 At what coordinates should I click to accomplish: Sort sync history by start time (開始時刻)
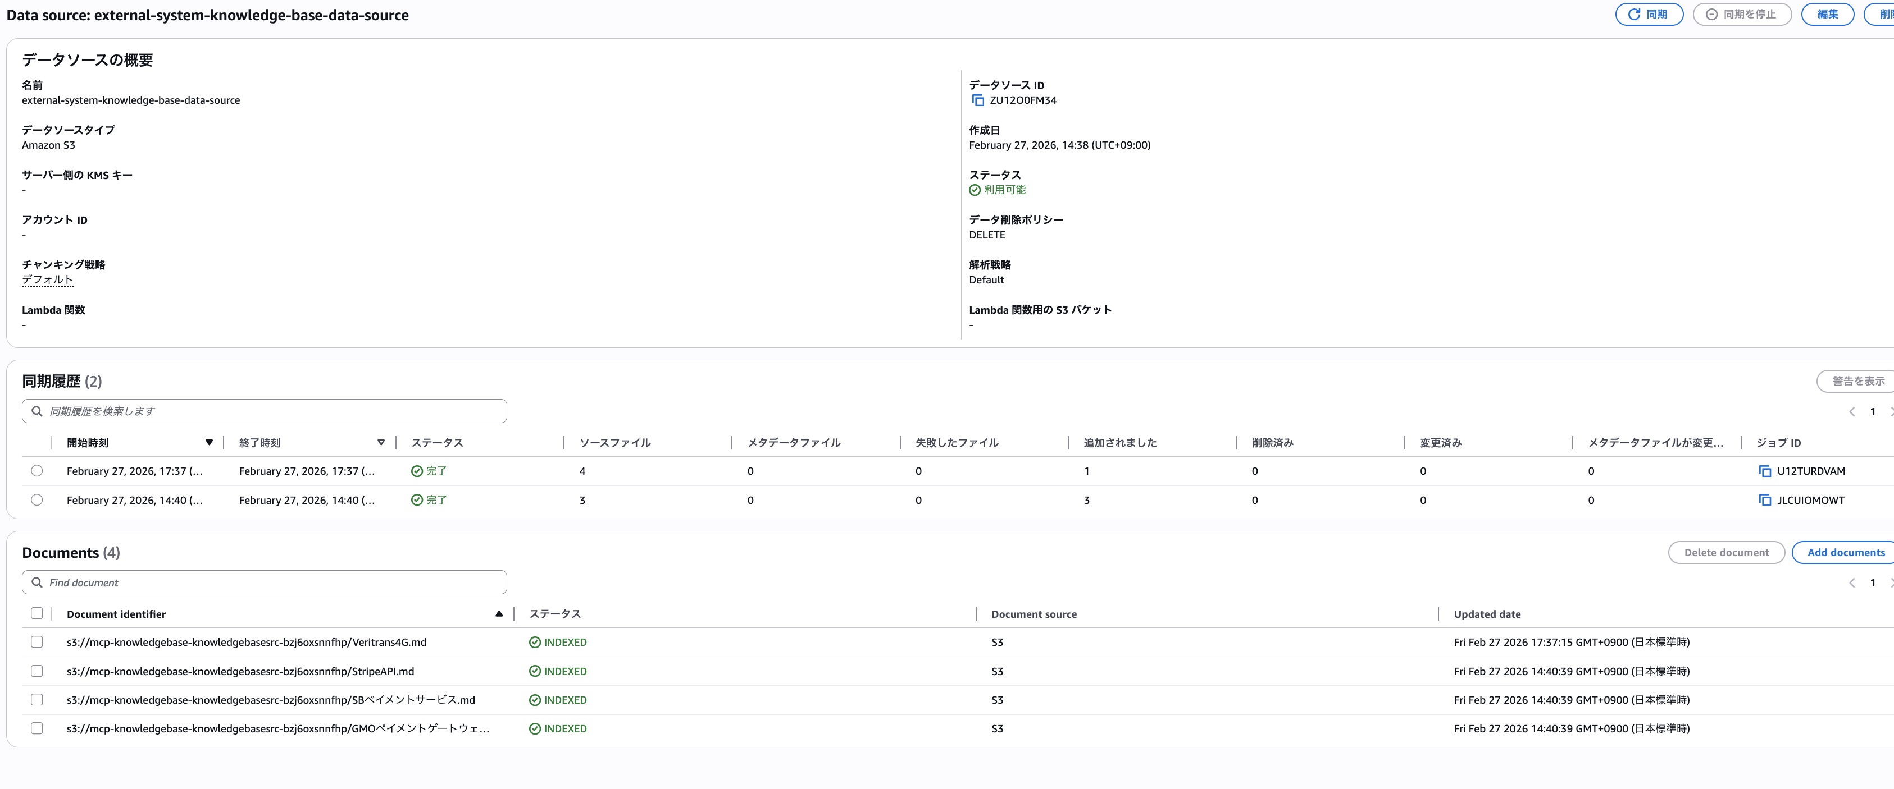click(x=209, y=443)
